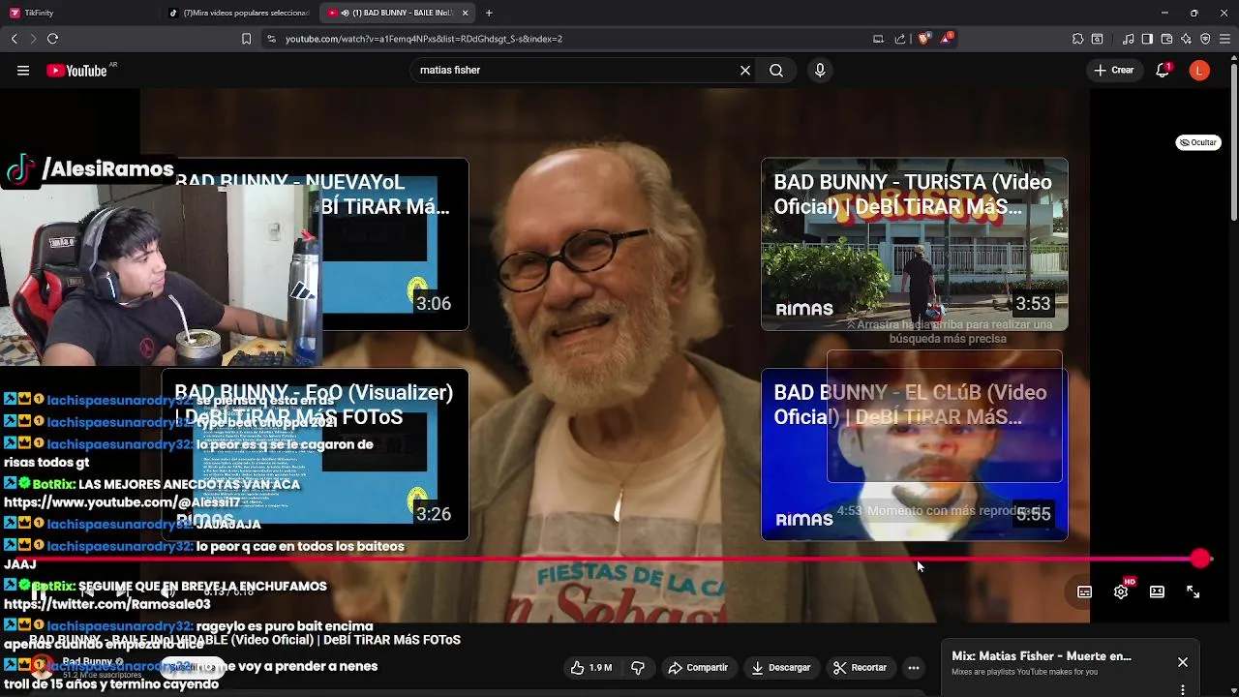Open the browser extensions puzzle icon

pyautogui.click(x=1077, y=39)
